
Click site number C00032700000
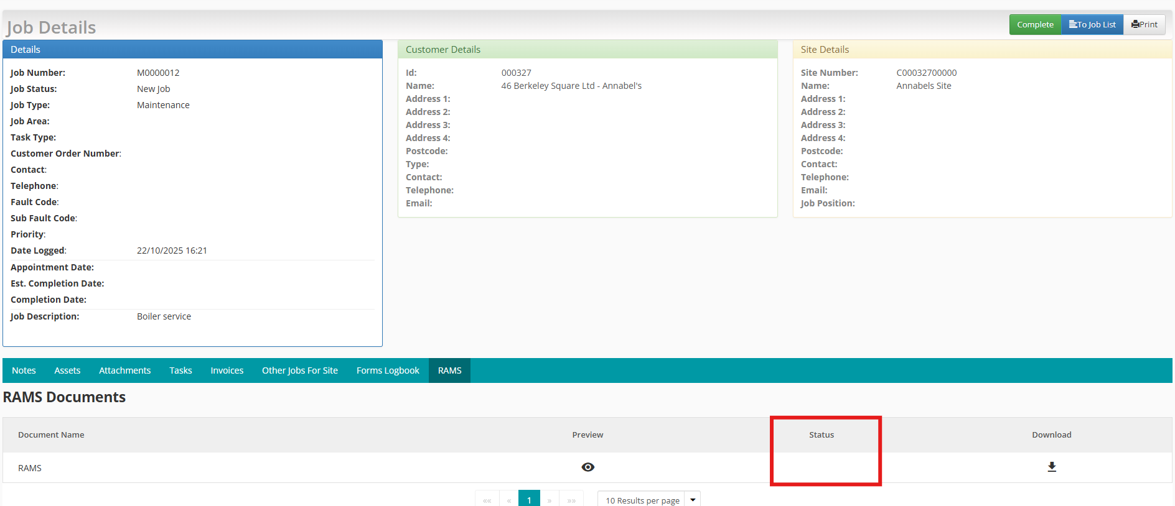927,73
